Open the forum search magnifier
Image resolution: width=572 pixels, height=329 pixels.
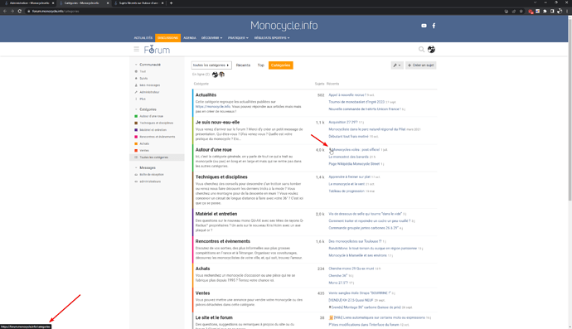421,49
